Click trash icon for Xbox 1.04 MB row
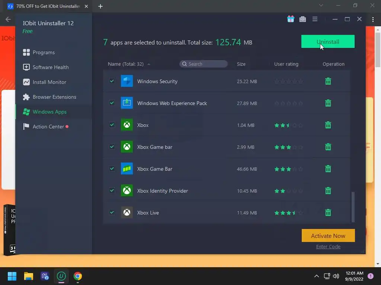 click(328, 125)
